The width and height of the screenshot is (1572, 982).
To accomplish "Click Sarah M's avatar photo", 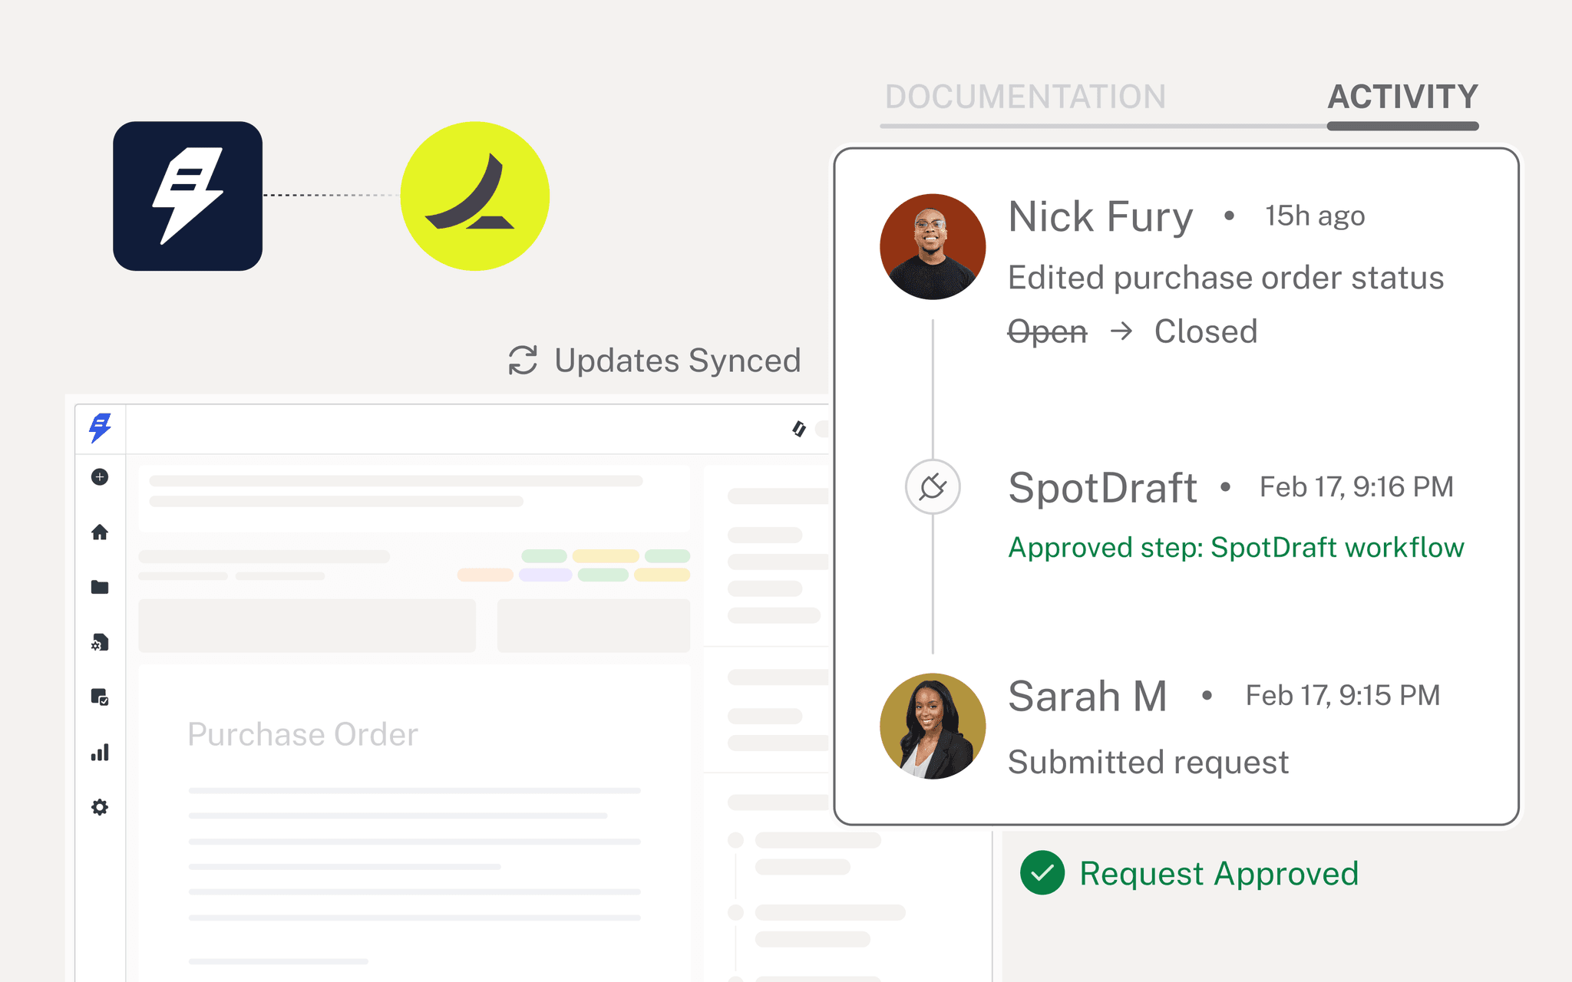I will point(933,726).
